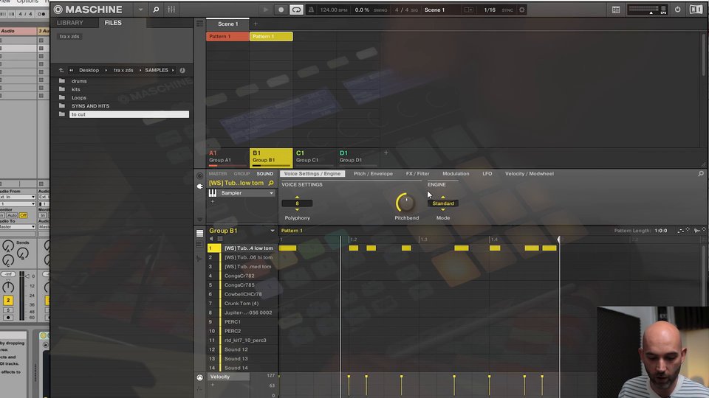Open the 1/16 grid value selector
Screen dimensions: 709x398
point(490,10)
